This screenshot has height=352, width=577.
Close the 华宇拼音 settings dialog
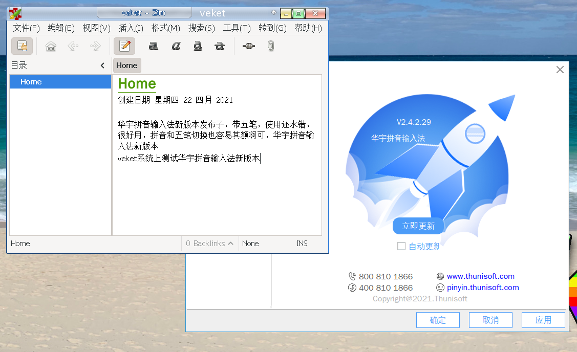pyautogui.click(x=560, y=70)
